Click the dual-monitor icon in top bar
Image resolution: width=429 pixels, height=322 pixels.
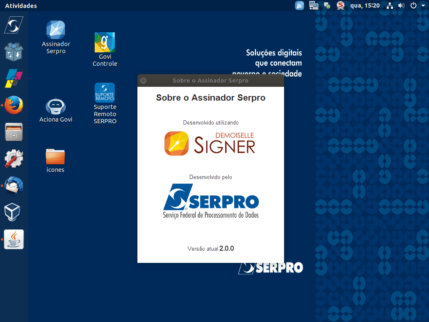pos(313,5)
